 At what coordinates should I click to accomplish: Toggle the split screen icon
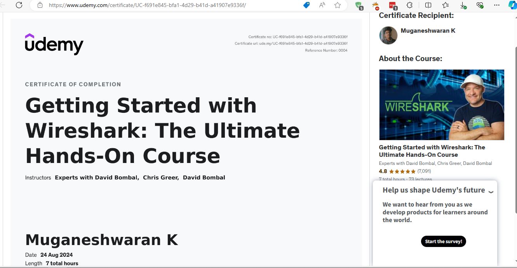428,5
